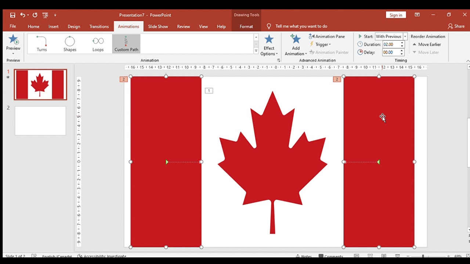
Task: Open the Trigger dropdown
Action: (x=320, y=44)
